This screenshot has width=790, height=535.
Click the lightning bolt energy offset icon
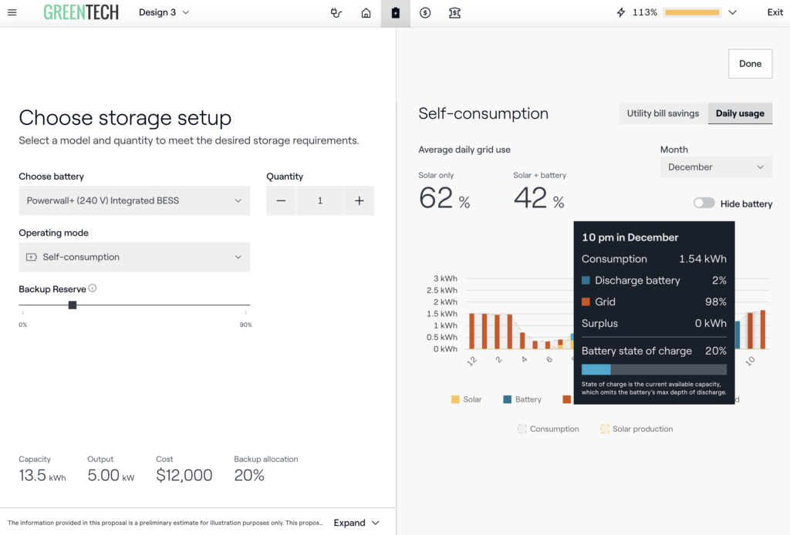[621, 12]
